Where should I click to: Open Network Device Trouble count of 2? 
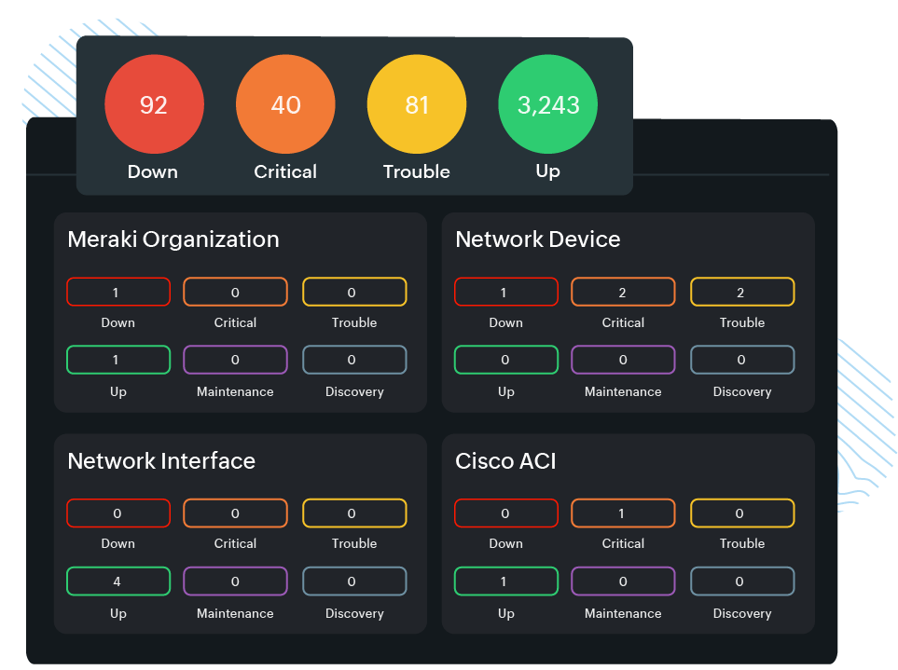[742, 293]
